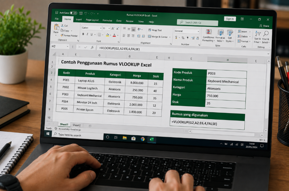Open the Help tab

(151, 22)
